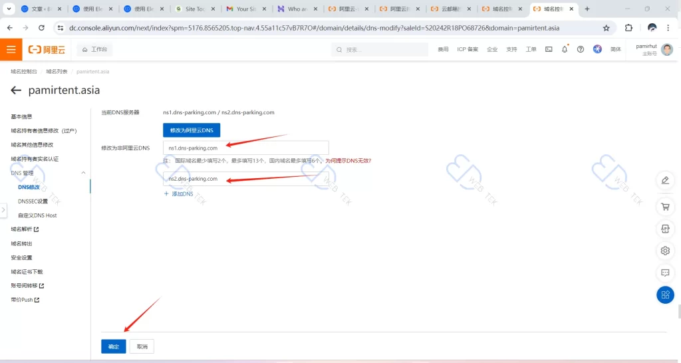Open the gear settings floating icon
Viewport: 681px width, 363px height.
point(665,251)
